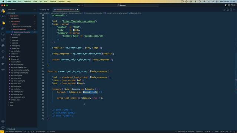
Task: Navigate back with the title bar arrow
Action: coord(79,5)
